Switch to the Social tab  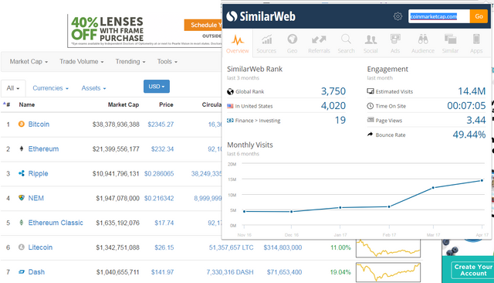(370, 43)
